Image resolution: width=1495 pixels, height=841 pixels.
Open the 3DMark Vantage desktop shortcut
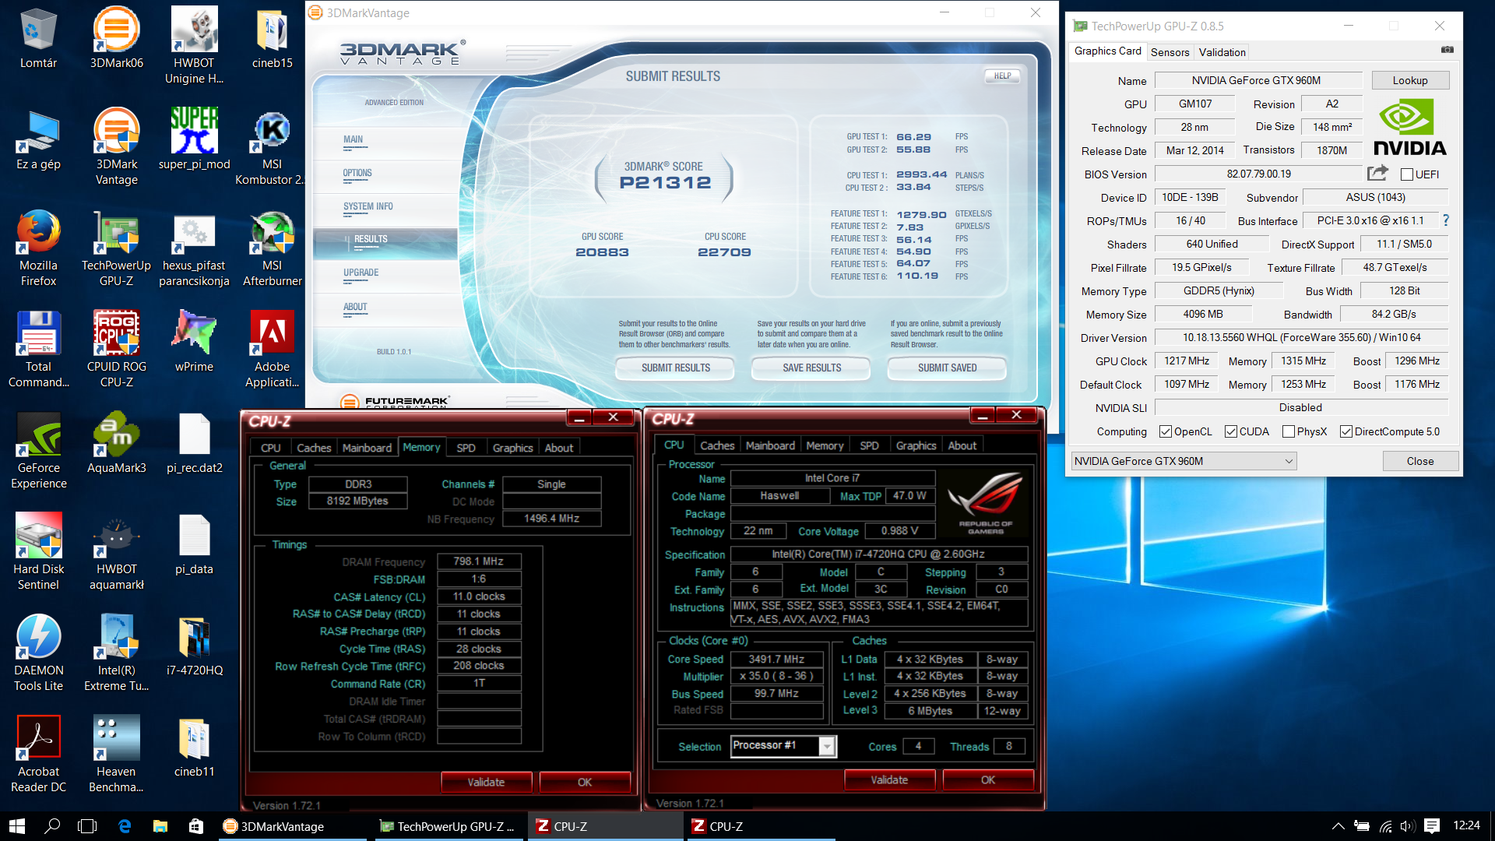[116, 146]
